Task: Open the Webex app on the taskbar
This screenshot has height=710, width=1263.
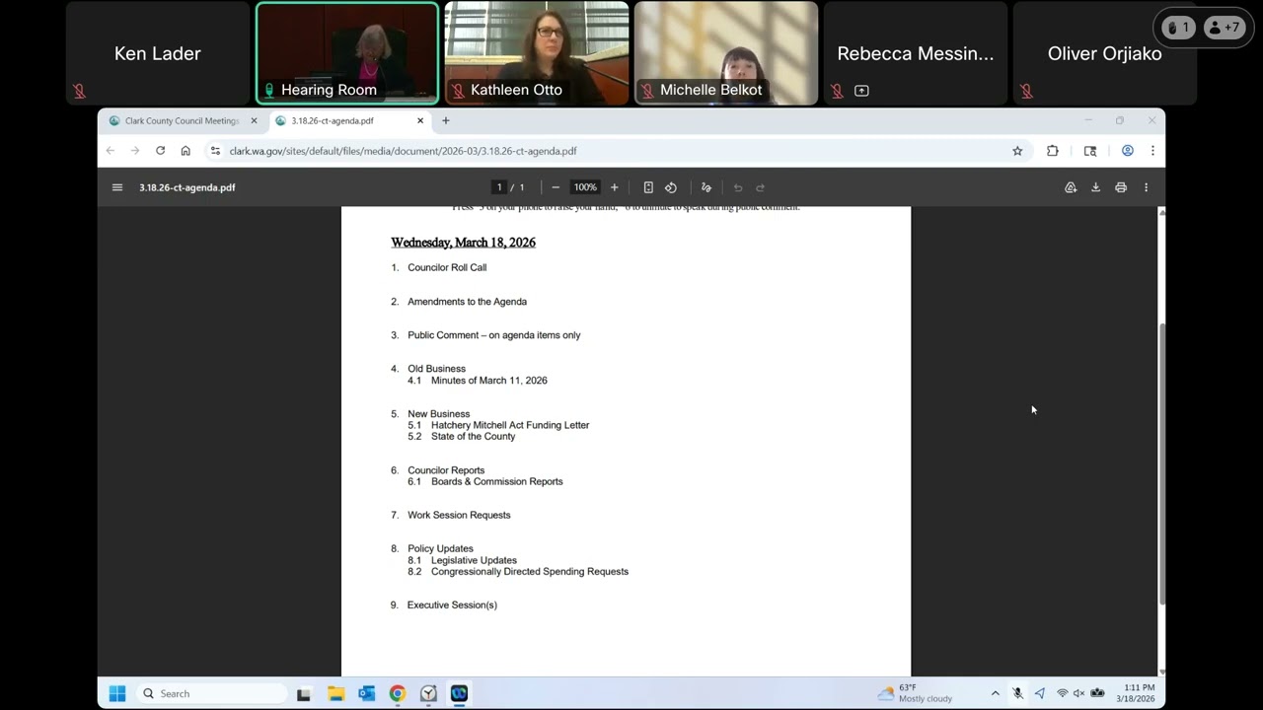Action: 459,693
